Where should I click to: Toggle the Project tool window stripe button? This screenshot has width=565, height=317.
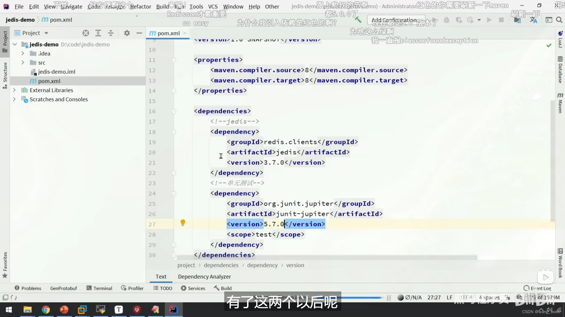click(x=5, y=41)
